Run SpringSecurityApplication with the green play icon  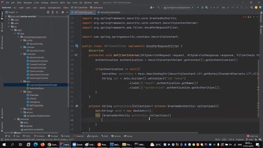coord(198,7)
